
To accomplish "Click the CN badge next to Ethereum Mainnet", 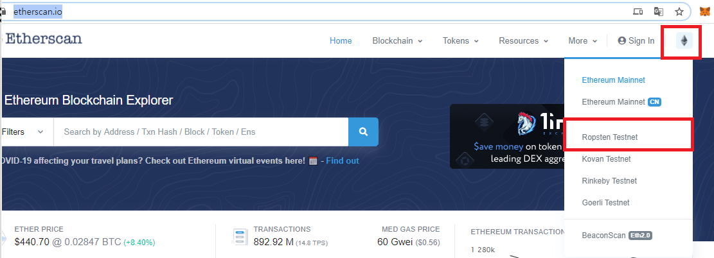I will pyautogui.click(x=654, y=102).
